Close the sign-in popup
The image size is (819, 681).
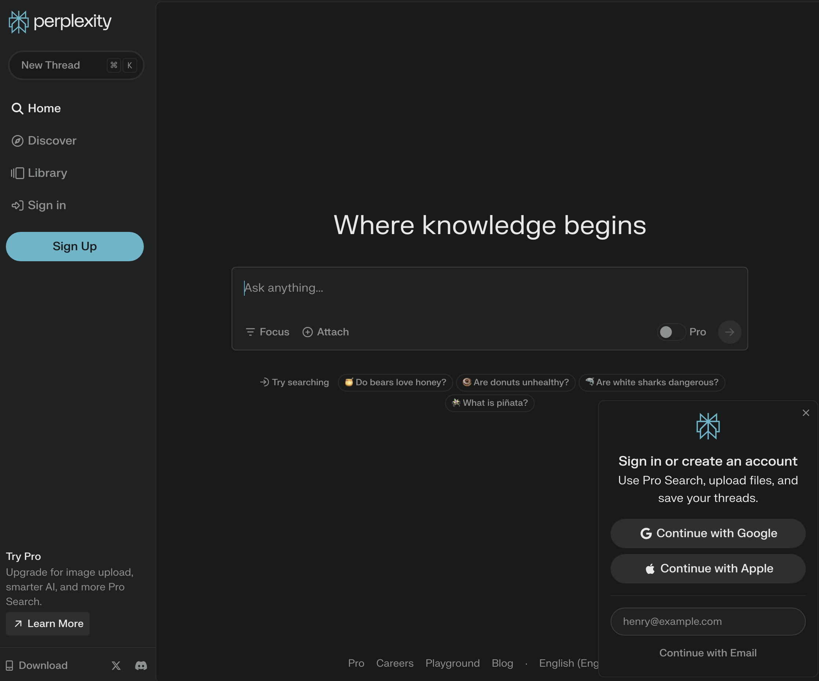(806, 413)
